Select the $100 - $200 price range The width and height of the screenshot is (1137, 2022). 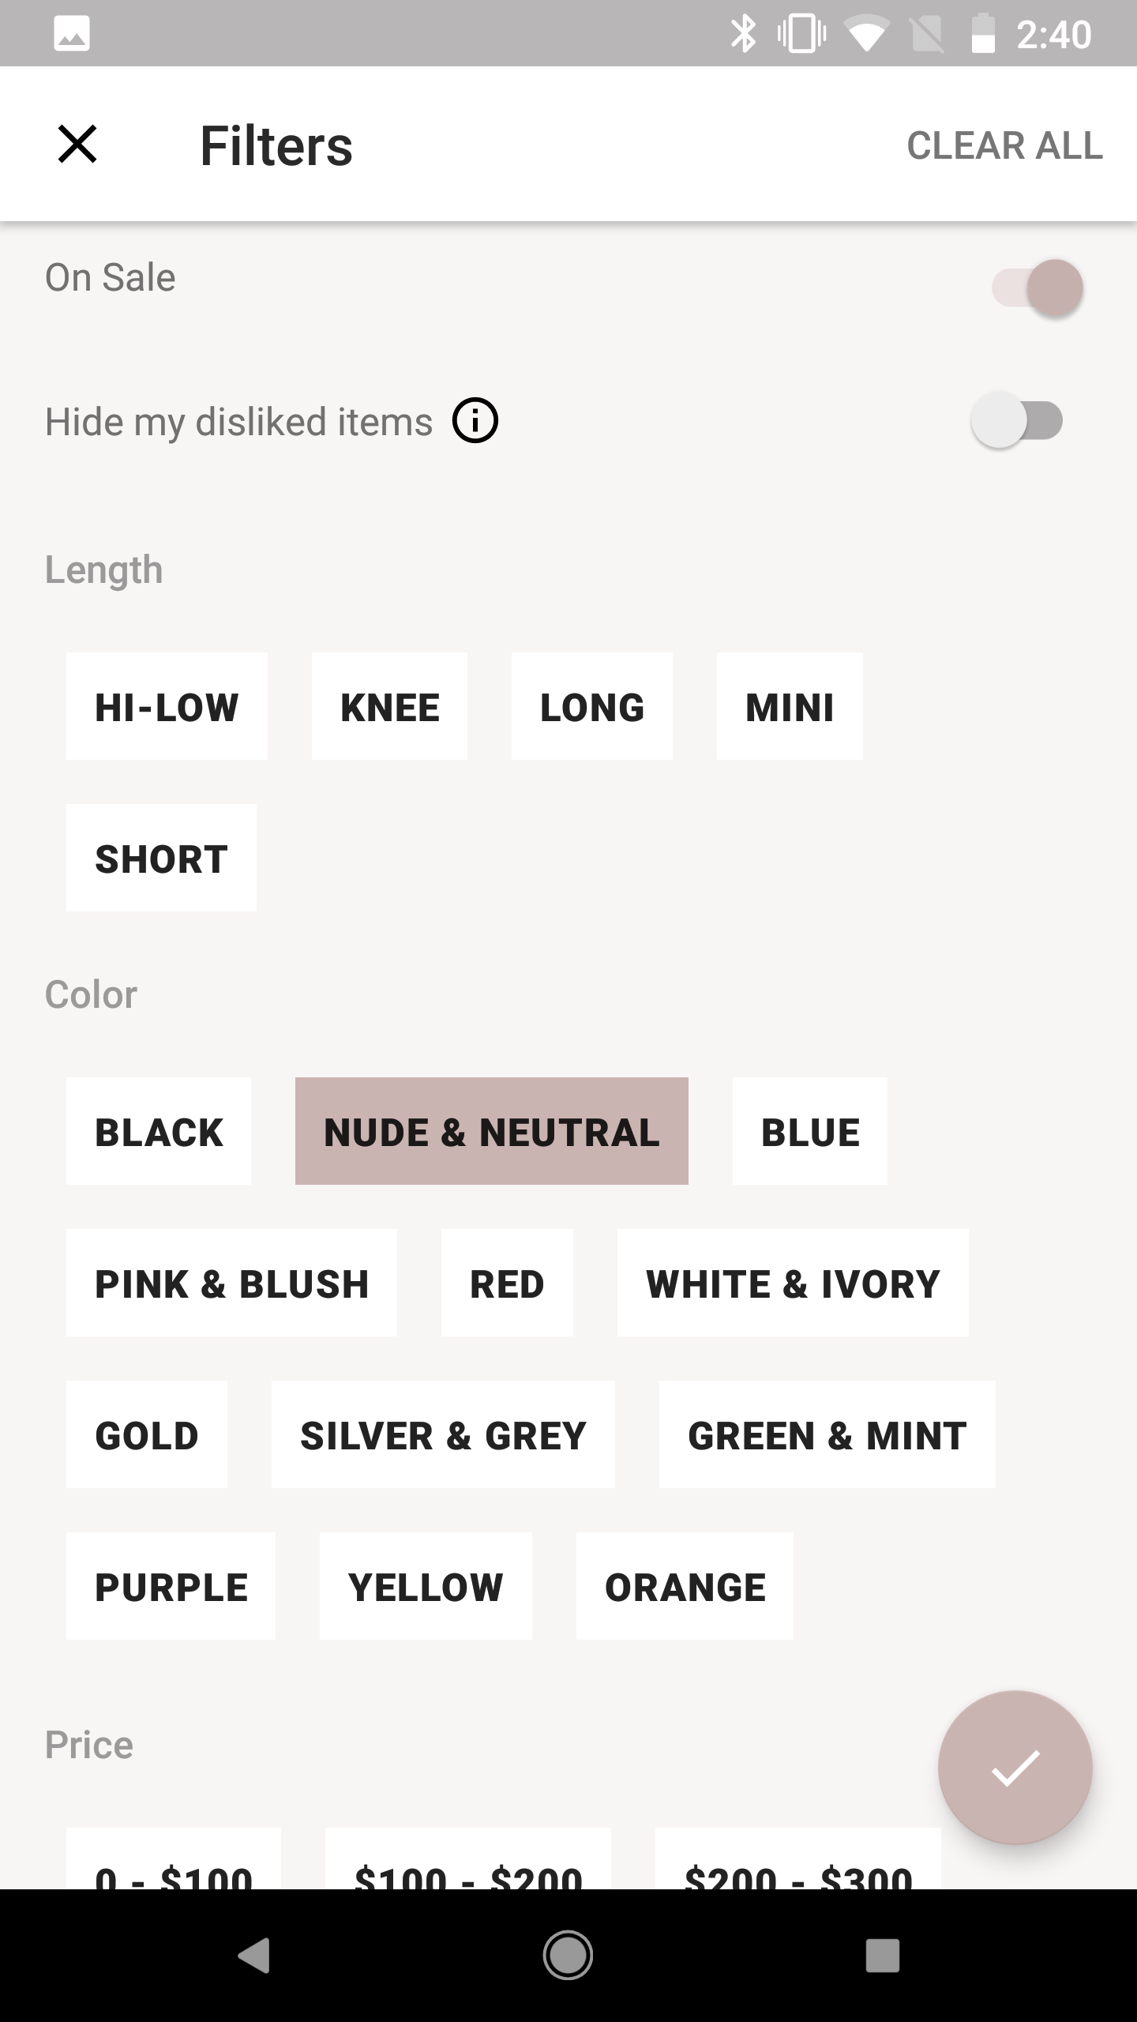tap(467, 1864)
